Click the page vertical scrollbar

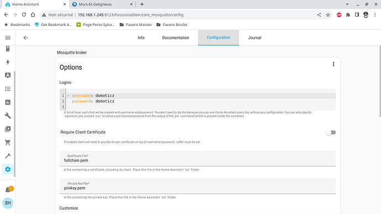coord(380,81)
